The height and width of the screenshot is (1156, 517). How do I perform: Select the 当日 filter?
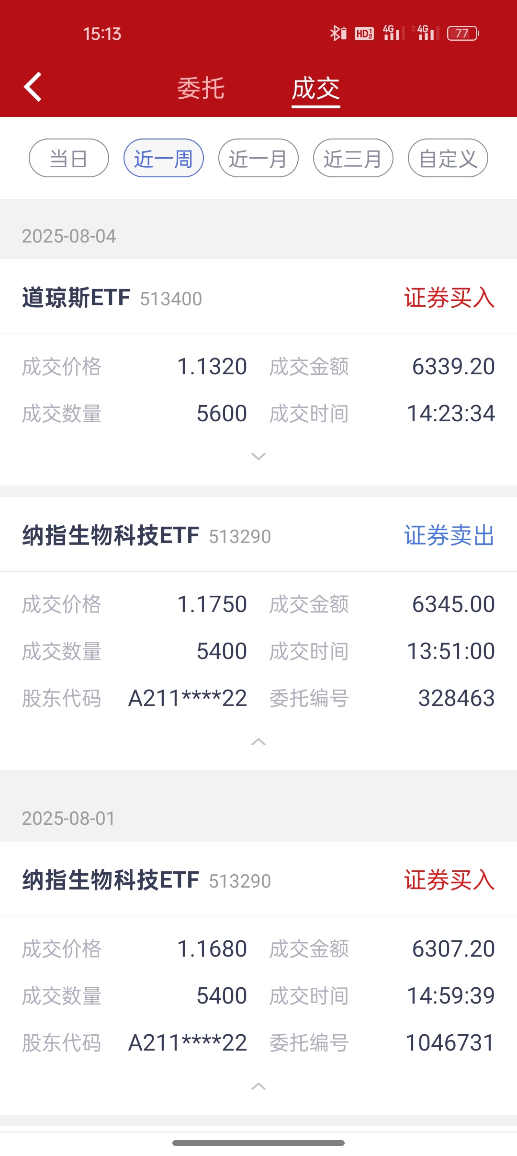pyautogui.click(x=69, y=158)
